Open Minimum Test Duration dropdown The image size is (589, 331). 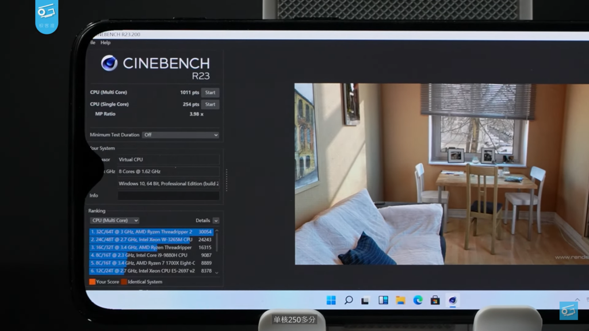click(180, 134)
